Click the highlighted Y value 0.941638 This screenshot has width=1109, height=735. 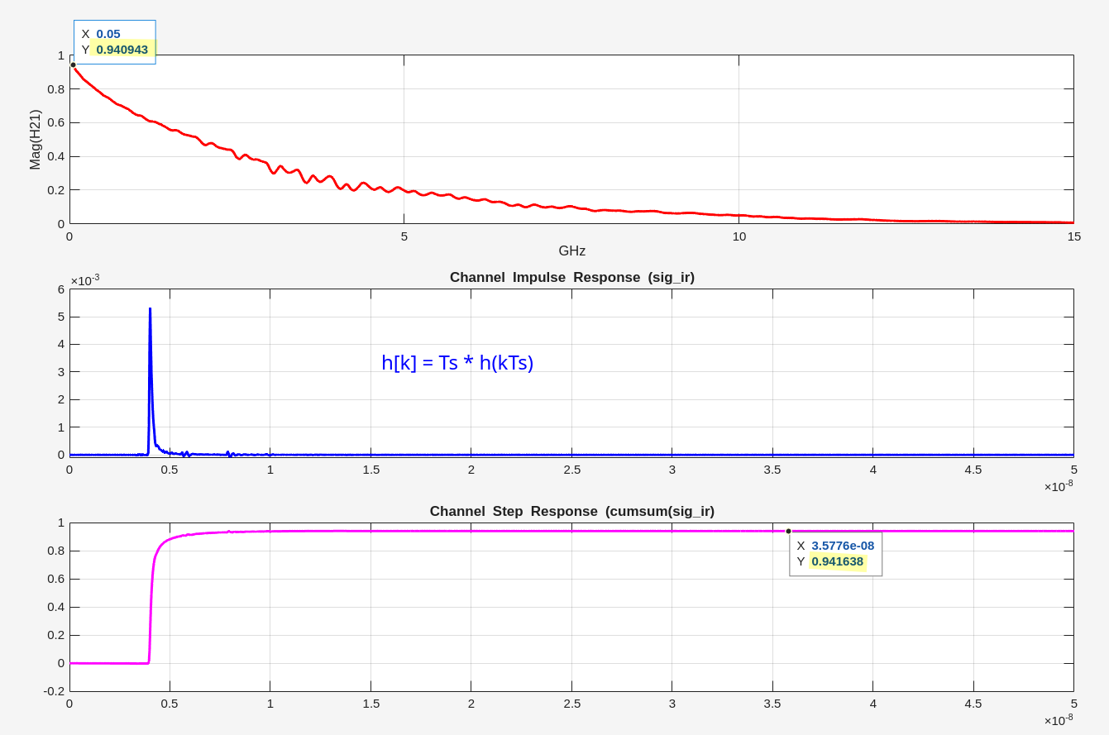[x=837, y=561]
